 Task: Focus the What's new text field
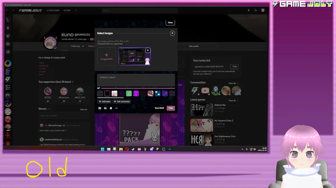tap(136, 80)
